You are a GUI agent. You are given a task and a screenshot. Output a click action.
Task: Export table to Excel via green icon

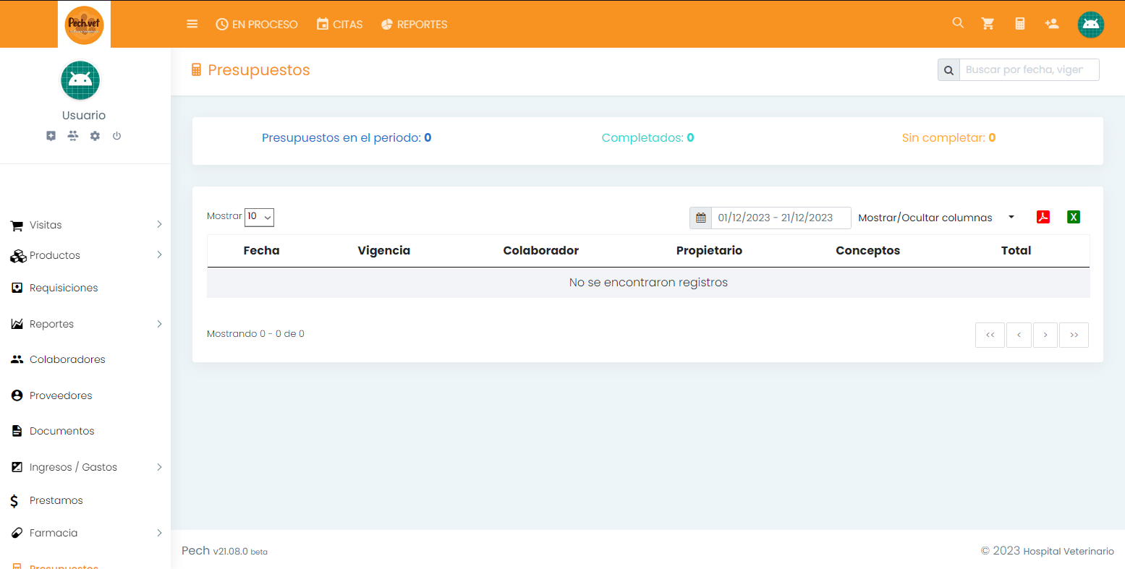click(1074, 217)
